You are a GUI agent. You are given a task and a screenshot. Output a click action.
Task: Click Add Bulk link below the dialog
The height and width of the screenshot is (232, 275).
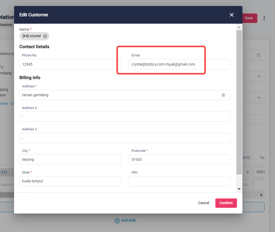pos(125,221)
